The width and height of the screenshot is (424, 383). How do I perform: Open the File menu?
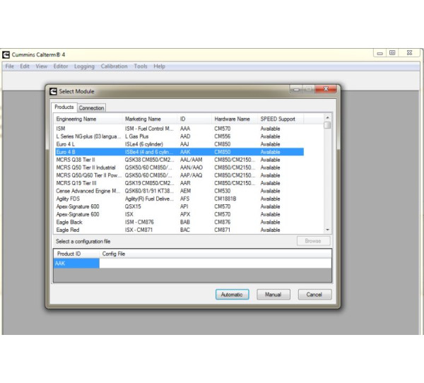(10, 66)
